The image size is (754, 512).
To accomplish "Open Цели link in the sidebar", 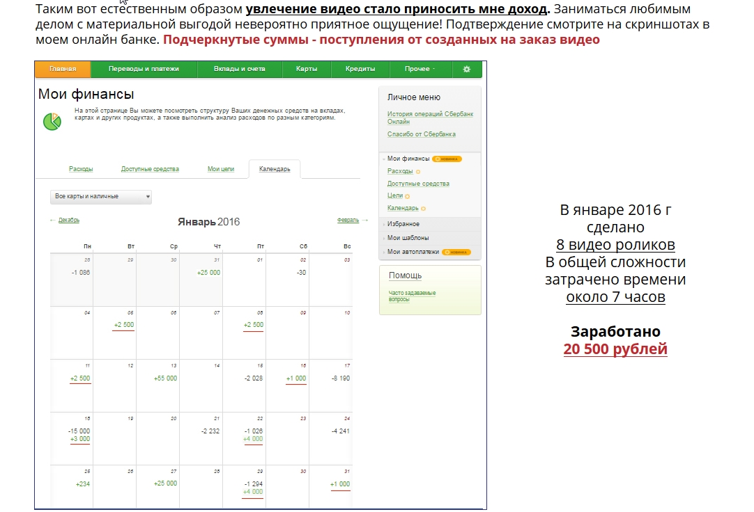I will point(395,195).
